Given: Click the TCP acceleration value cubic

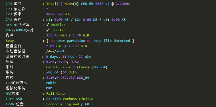Looking at the screenshot, I should (x=51, y=83).
